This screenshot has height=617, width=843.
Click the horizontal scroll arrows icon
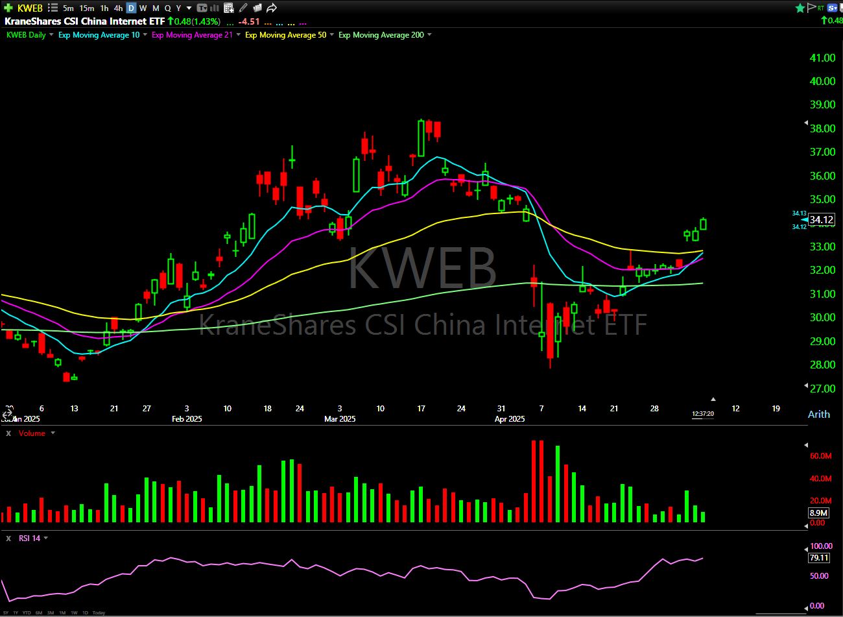coord(7,413)
